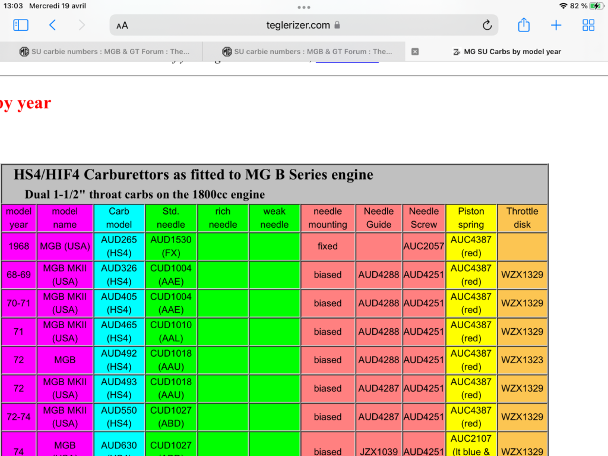Open a new tab with plus icon
608x456 pixels.
pyautogui.click(x=556, y=25)
